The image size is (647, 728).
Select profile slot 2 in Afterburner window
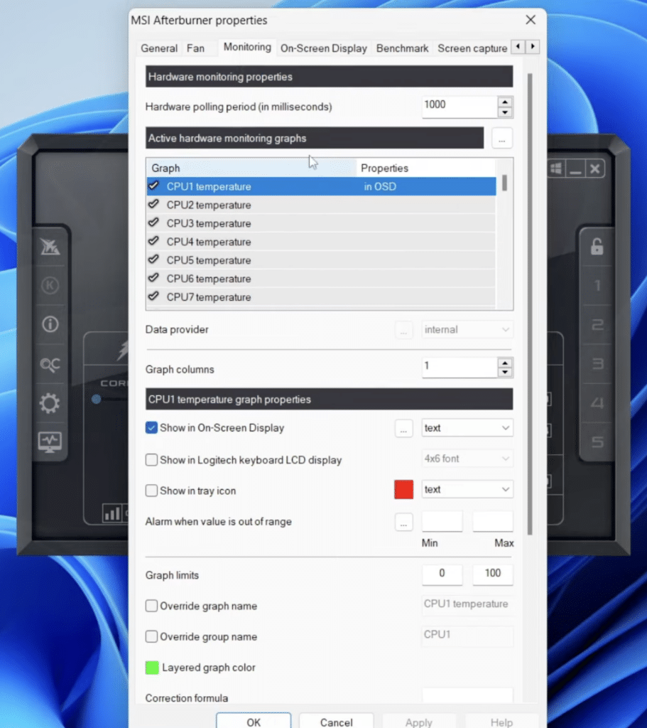point(597,324)
